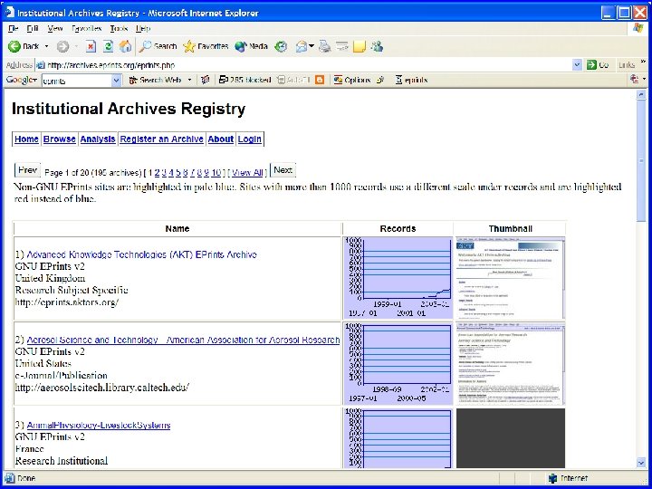Open the History icon
Image resolution: width=652 pixels, height=489 pixels.
(282, 46)
